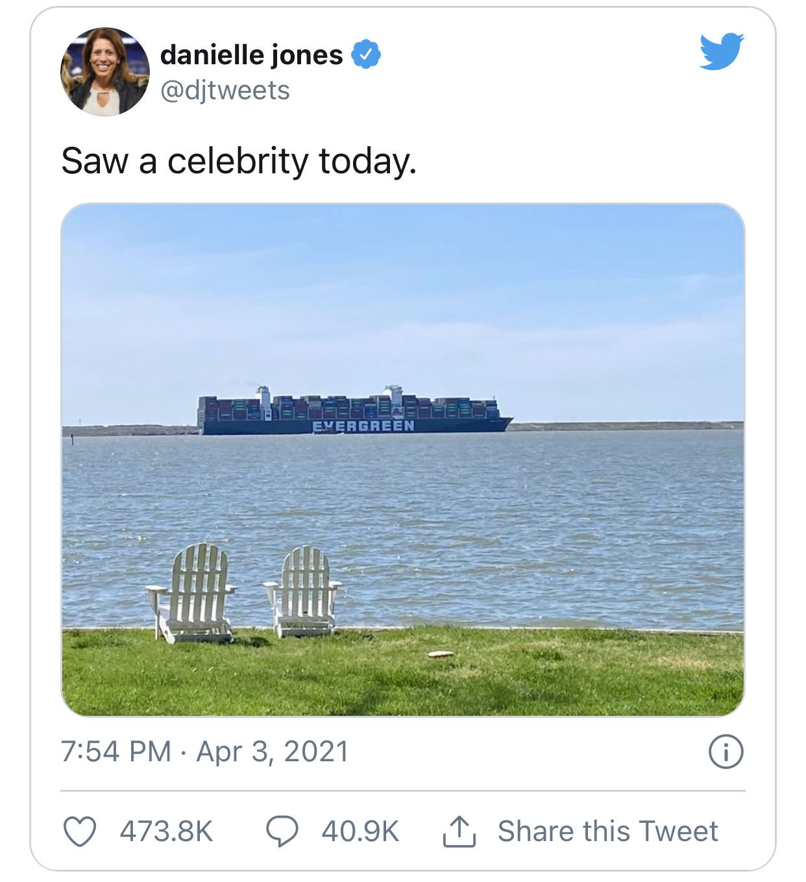
Task: Open the tweet info circle icon
Action: (726, 752)
